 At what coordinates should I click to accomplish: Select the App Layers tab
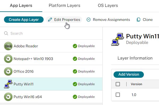[x=21, y=6]
